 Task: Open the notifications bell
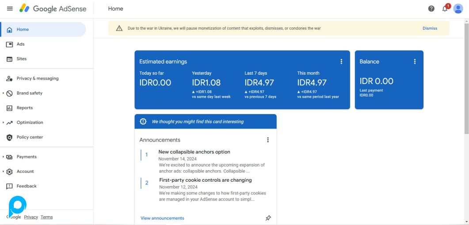pos(445,9)
